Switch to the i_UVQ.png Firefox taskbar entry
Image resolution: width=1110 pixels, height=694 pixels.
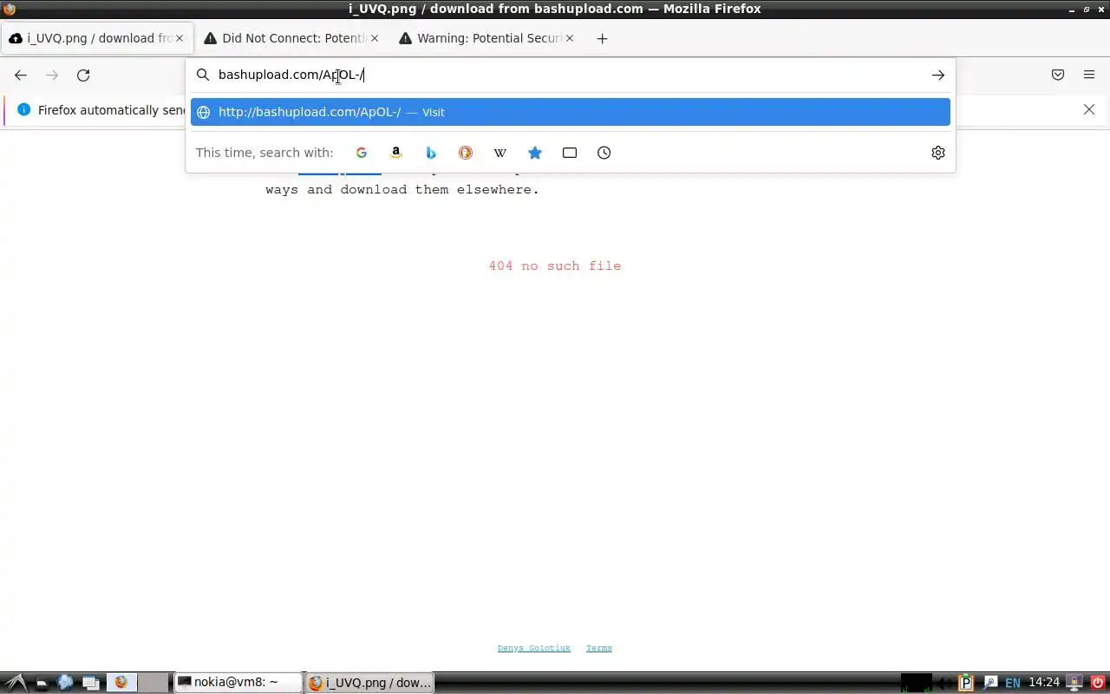(x=370, y=683)
